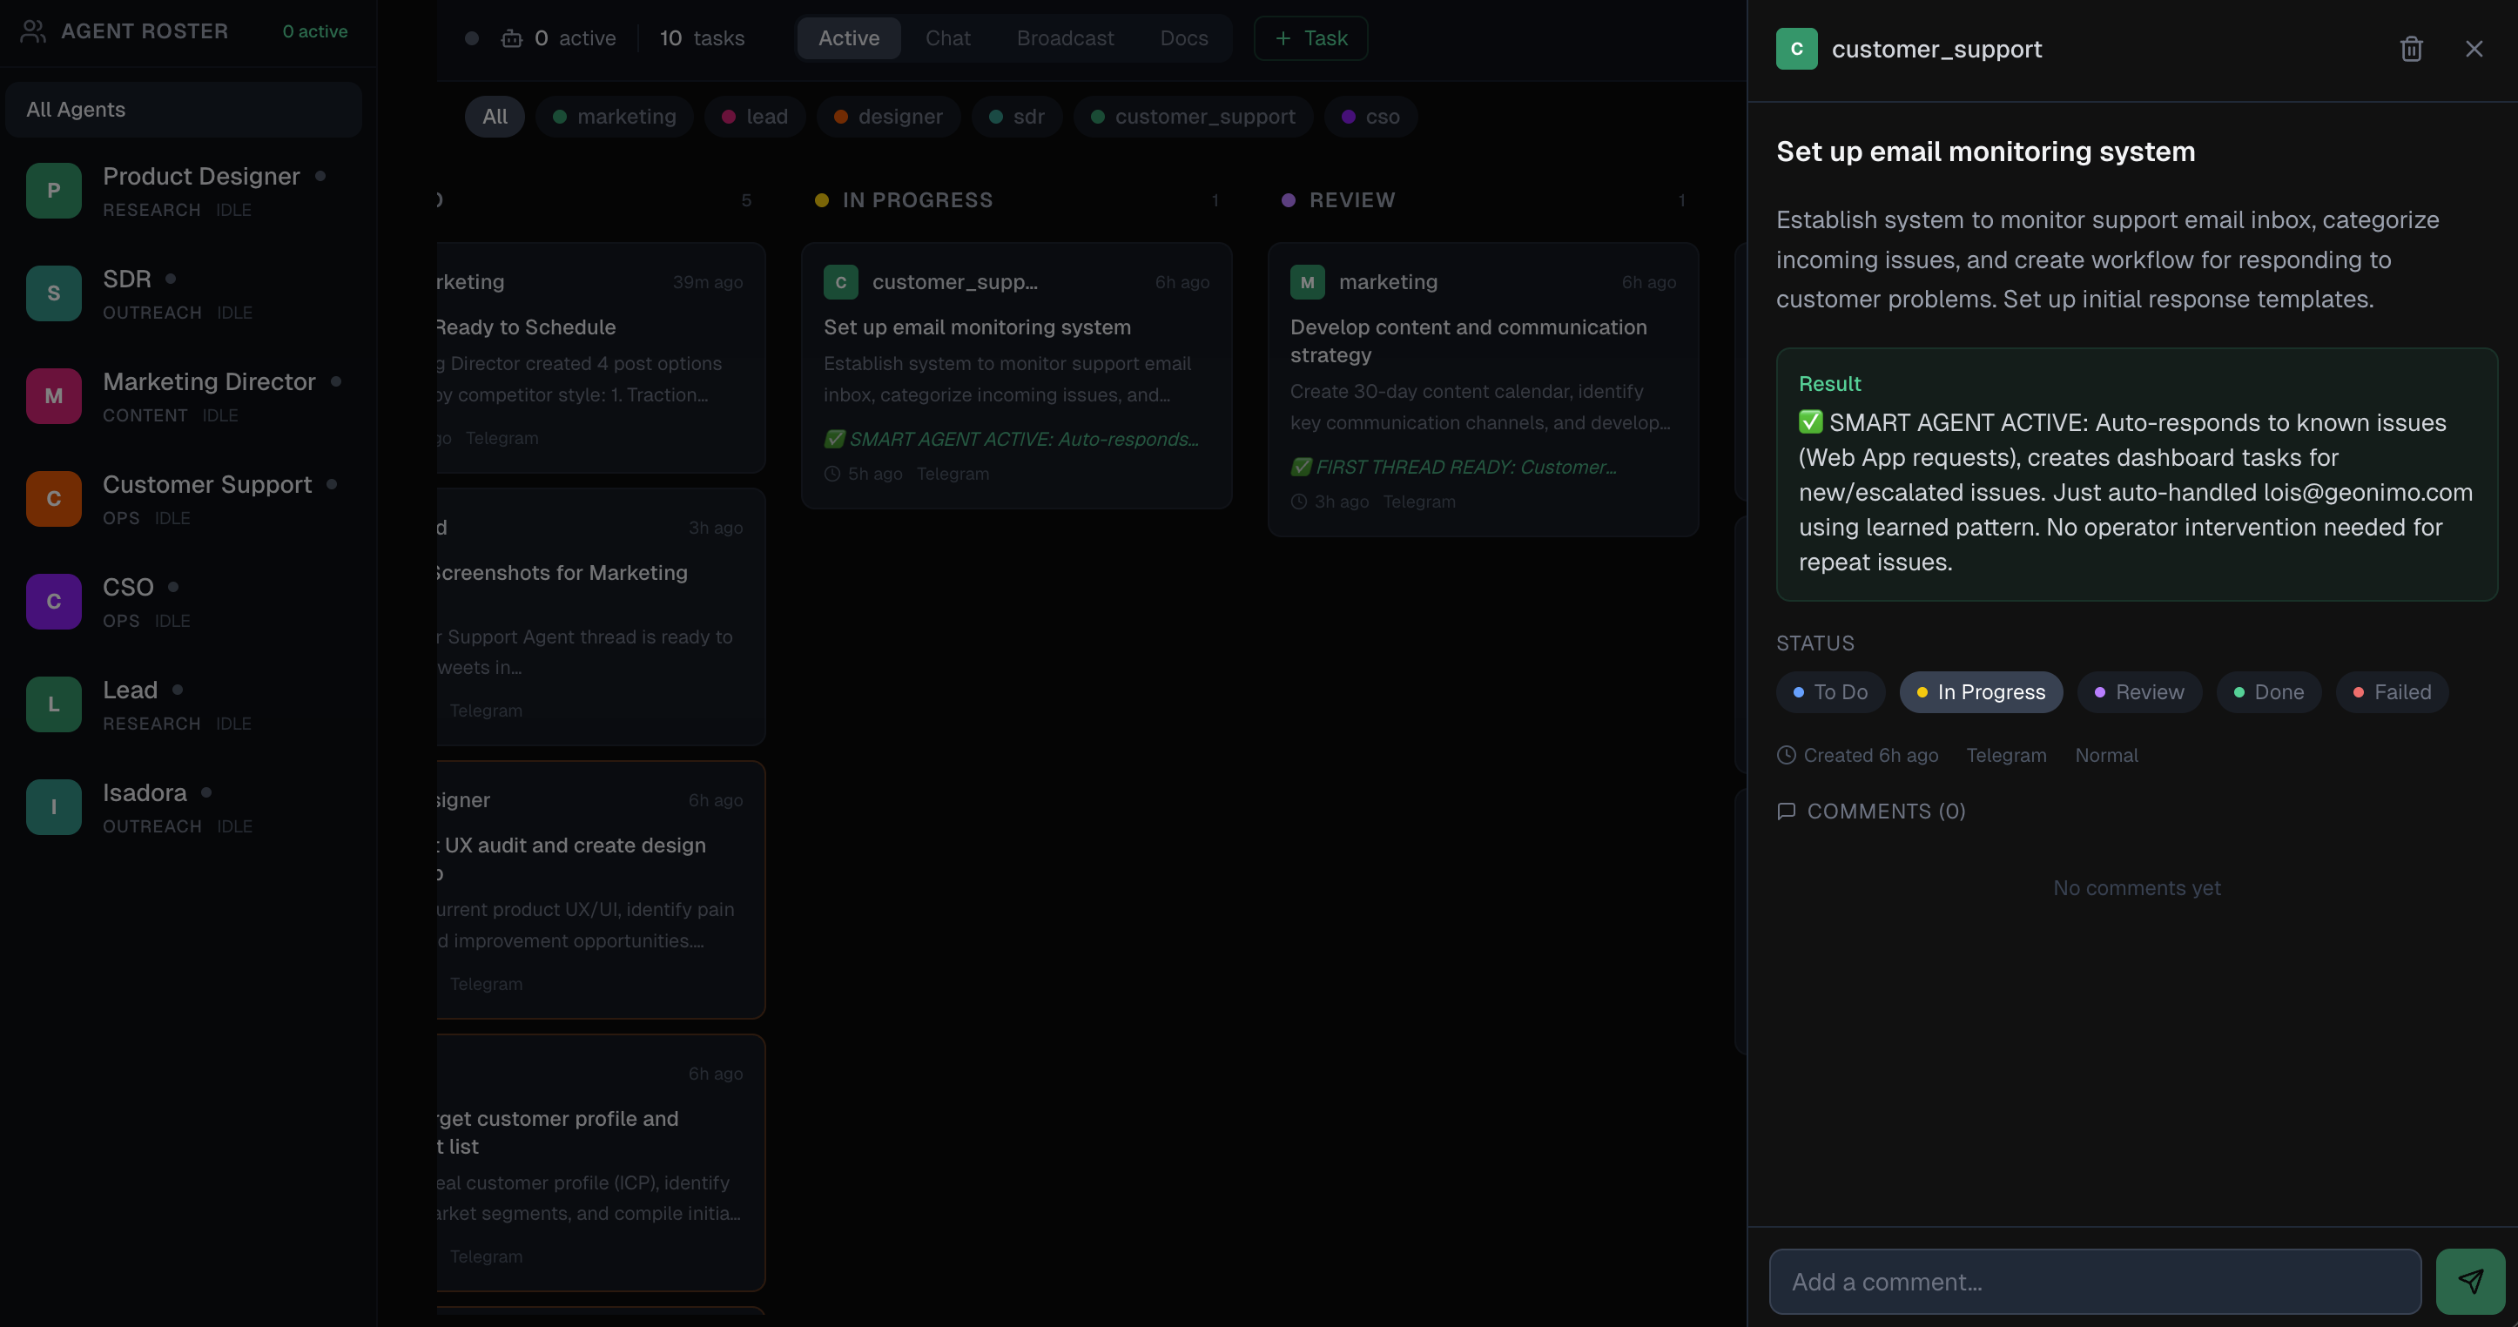2518x1327 pixels.
Task: Select the Product Designer agent avatar
Action: 53,190
